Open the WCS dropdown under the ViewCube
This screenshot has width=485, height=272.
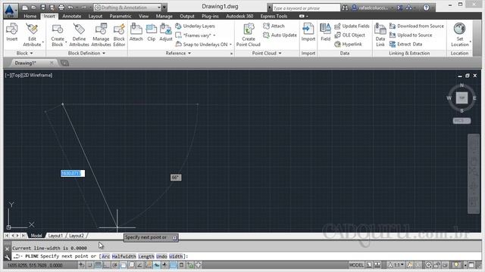462,121
